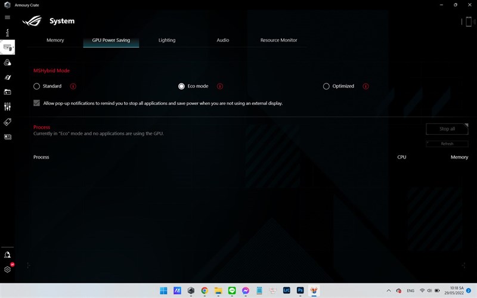This screenshot has width=477, height=298.
Task: Open Wi-Fi network tray icon
Action: [422, 291]
